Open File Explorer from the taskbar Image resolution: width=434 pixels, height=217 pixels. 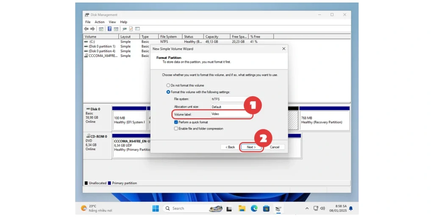(x=242, y=208)
